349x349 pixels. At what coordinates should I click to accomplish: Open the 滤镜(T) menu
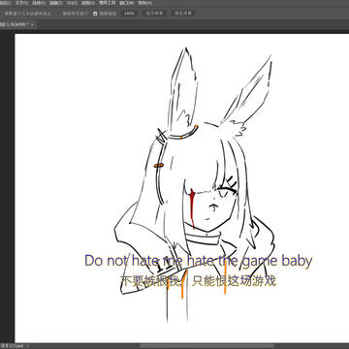point(56,3)
